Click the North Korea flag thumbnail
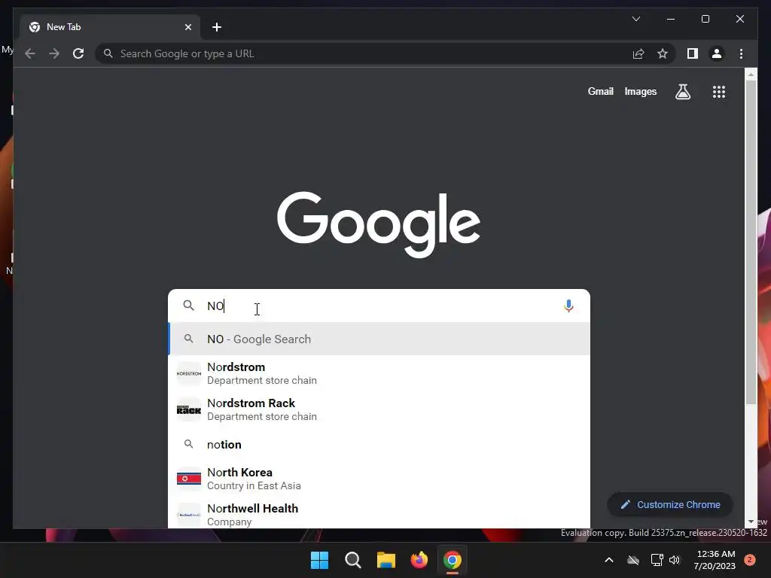 pyautogui.click(x=189, y=479)
